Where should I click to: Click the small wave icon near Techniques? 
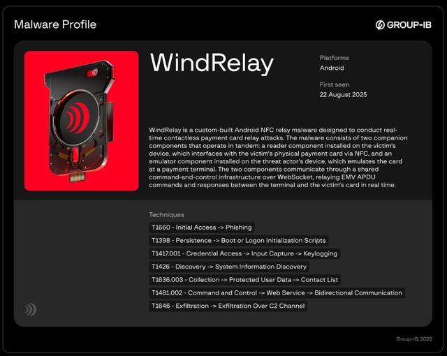point(30,309)
